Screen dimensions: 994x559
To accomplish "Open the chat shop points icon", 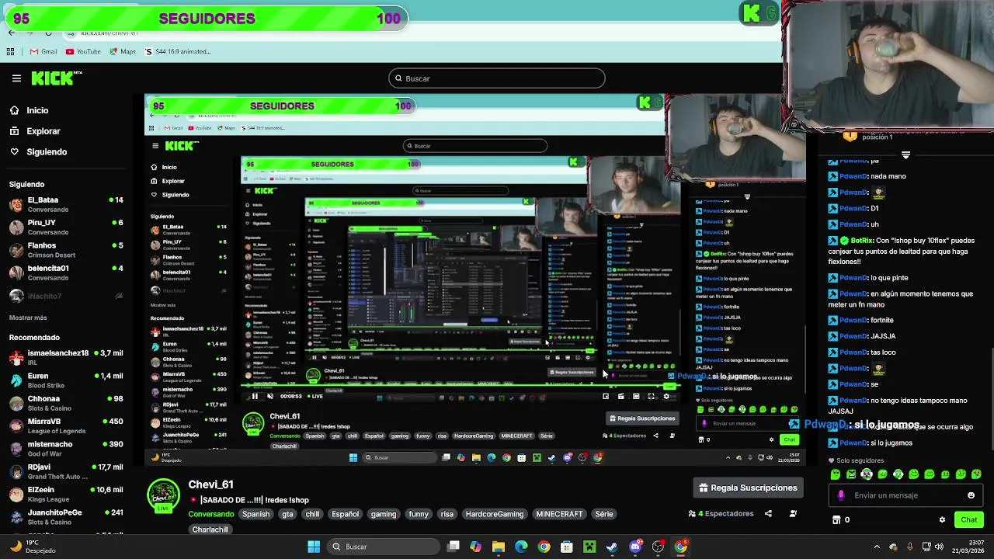I will (x=836, y=519).
